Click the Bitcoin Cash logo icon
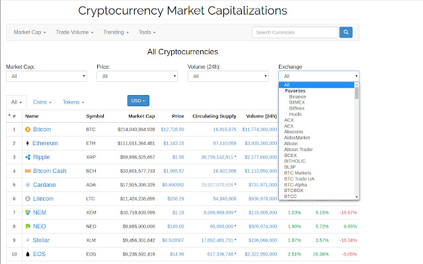The width and height of the screenshot is (423, 264). [x=28, y=171]
